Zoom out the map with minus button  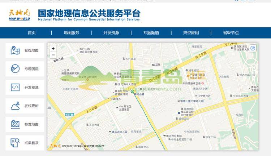coord(53,55)
